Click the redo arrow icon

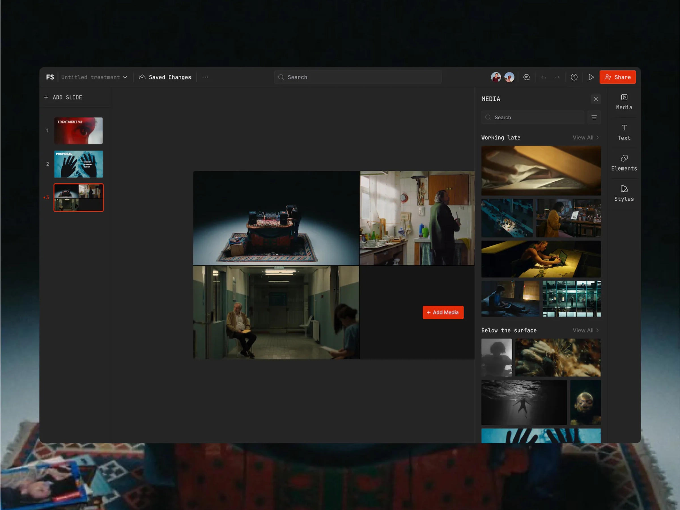tap(557, 77)
